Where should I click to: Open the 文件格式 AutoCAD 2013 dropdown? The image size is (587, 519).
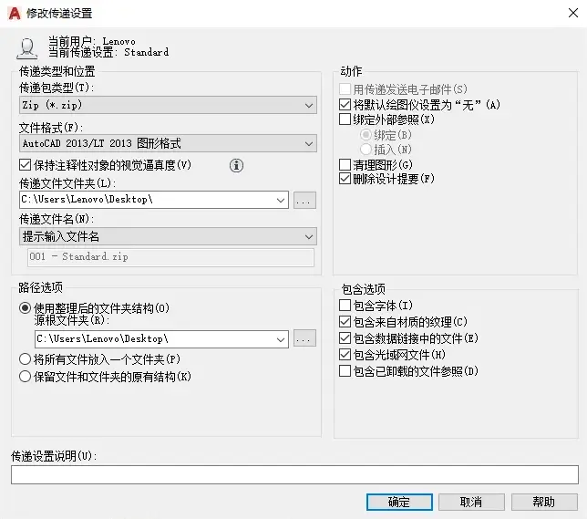pyautogui.click(x=168, y=143)
